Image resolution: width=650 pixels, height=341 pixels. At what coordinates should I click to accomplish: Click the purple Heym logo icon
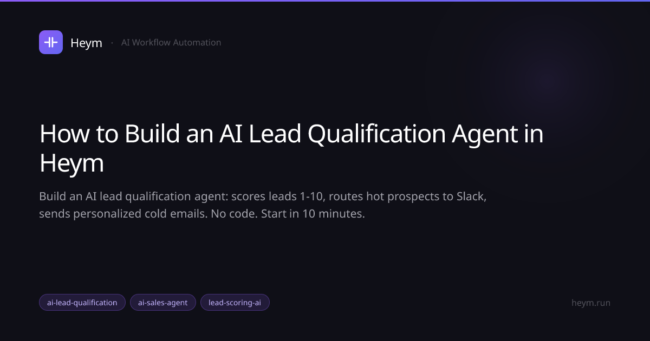pyautogui.click(x=51, y=42)
